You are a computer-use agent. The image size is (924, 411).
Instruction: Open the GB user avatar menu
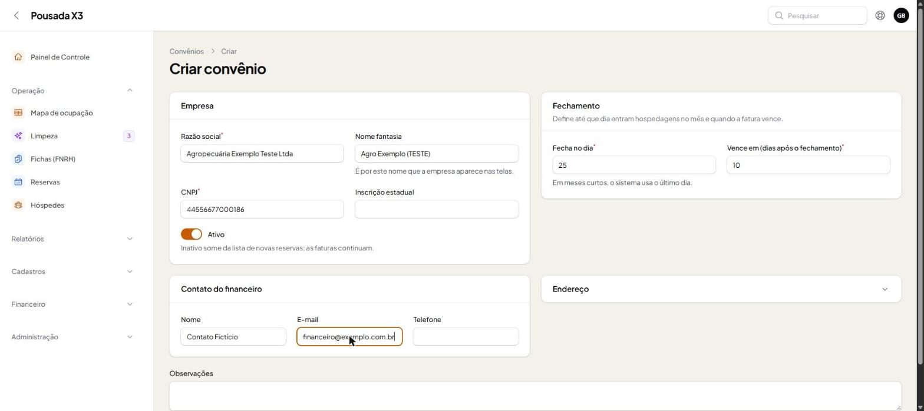point(901,16)
